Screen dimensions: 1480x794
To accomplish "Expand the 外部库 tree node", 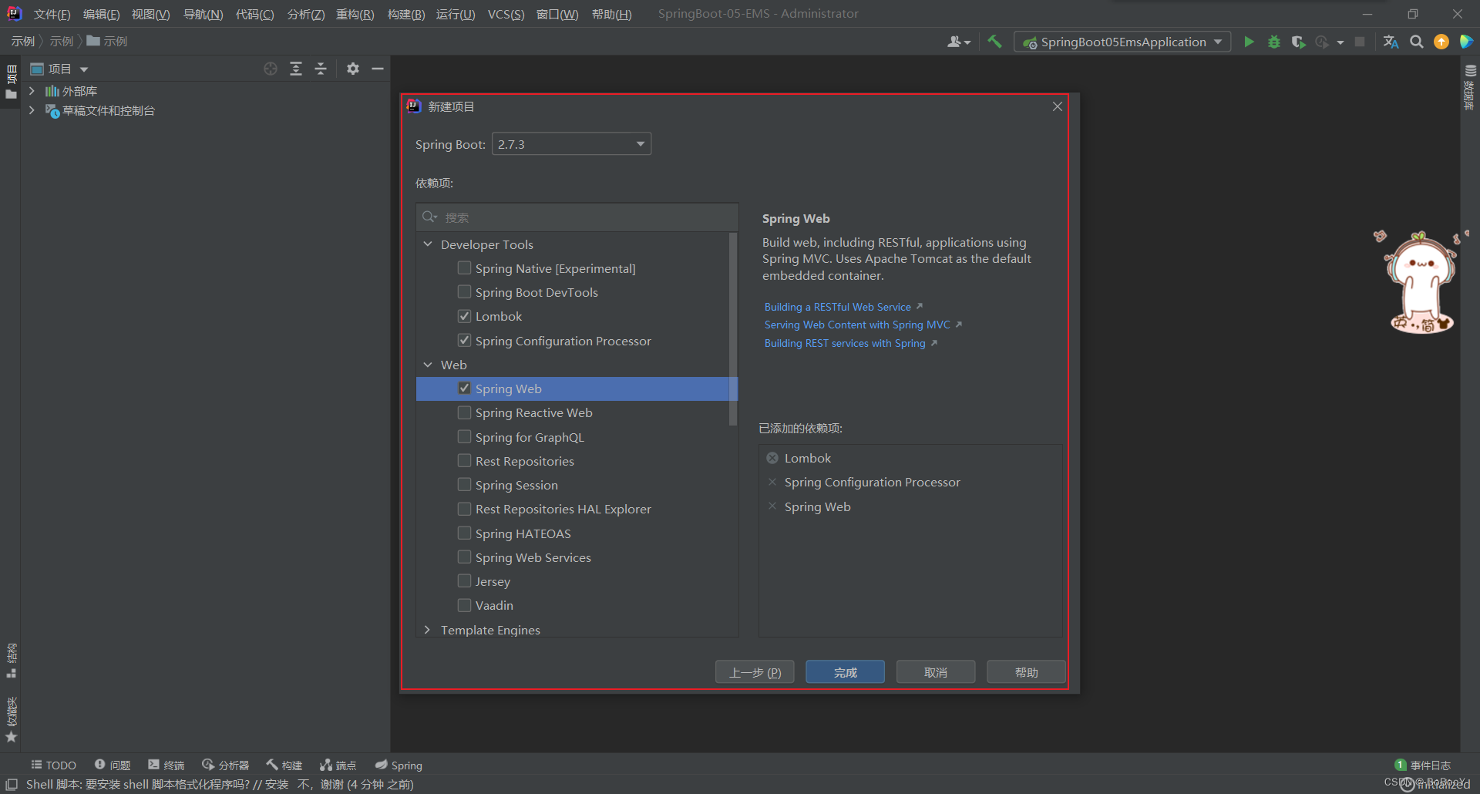I will coord(32,91).
